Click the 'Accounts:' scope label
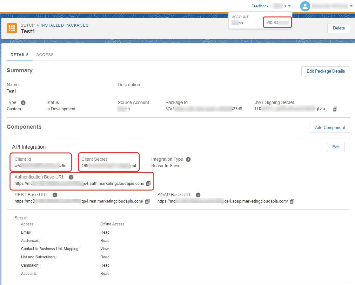Image resolution: width=355 pixels, height=285 pixels. point(29,274)
